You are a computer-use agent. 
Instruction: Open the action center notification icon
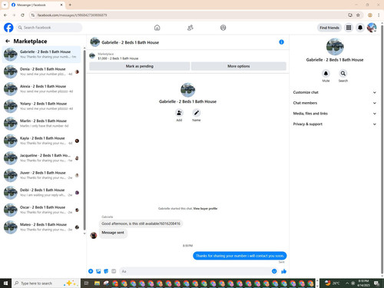(x=376, y=283)
